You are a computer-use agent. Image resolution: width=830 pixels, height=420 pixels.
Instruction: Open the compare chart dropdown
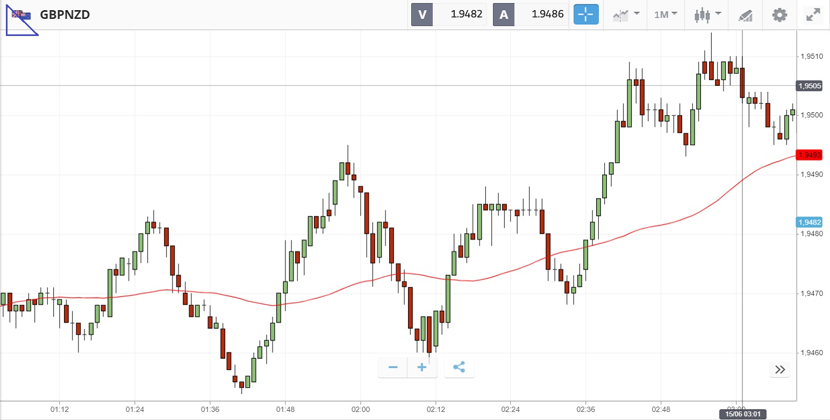[626, 15]
